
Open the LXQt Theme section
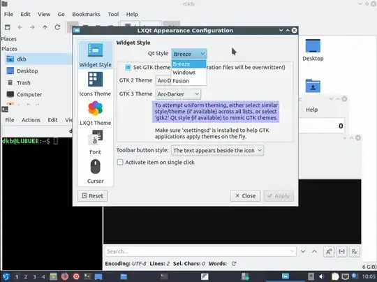96,113
